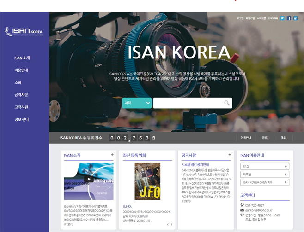Open the U.F.O. movie poster thumbnail
Image resolution: width=304 pixels, height=232 pixels.
147,181
